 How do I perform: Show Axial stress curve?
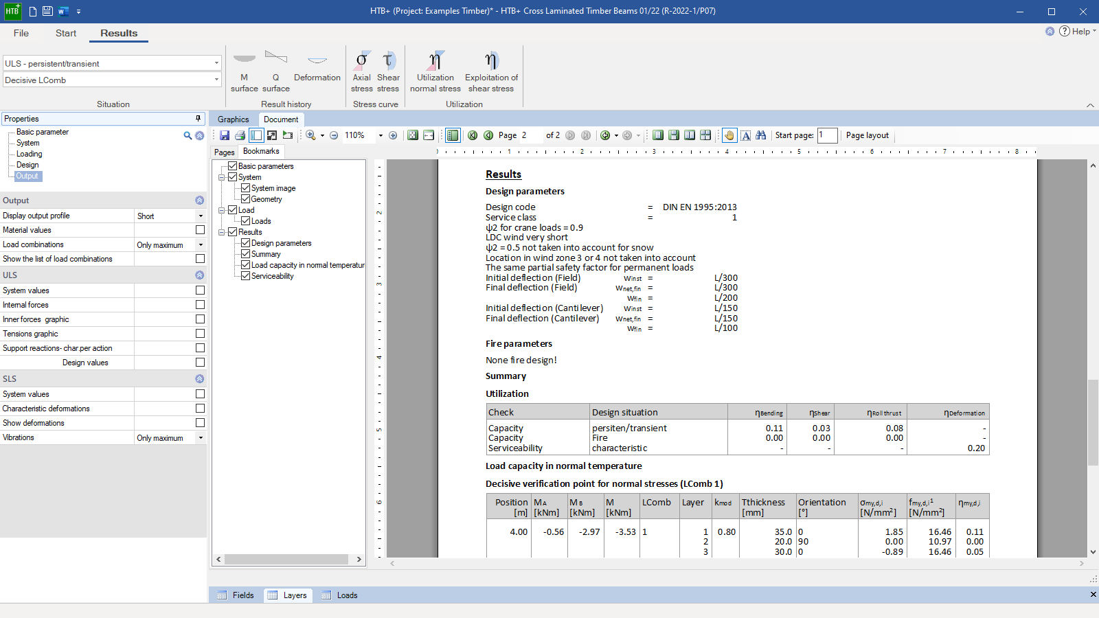(x=362, y=71)
